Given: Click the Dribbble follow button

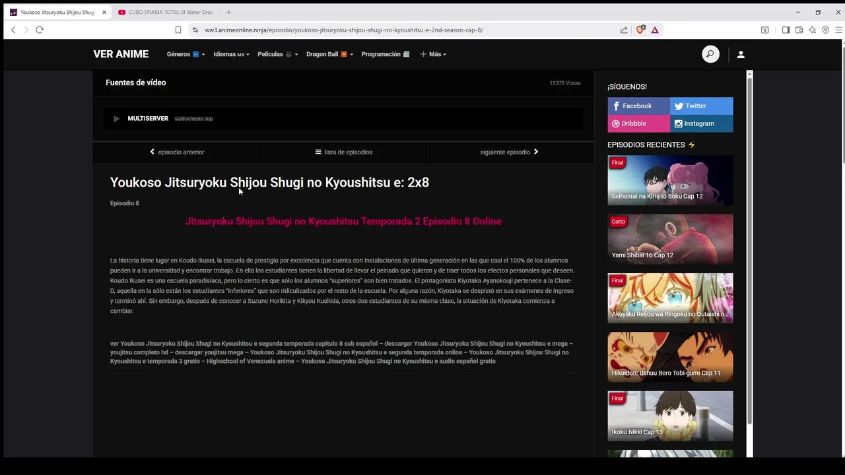Looking at the screenshot, I should (x=638, y=123).
